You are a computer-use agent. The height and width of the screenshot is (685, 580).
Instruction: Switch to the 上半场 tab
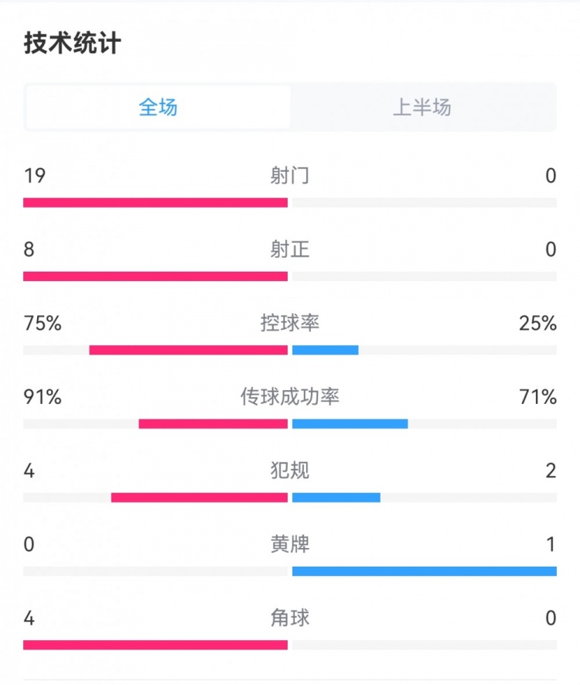[x=422, y=107]
